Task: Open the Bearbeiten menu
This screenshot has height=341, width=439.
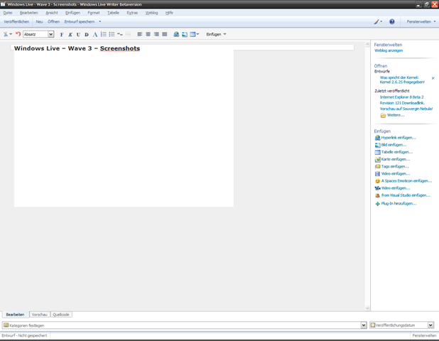Action: pyautogui.click(x=29, y=13)
